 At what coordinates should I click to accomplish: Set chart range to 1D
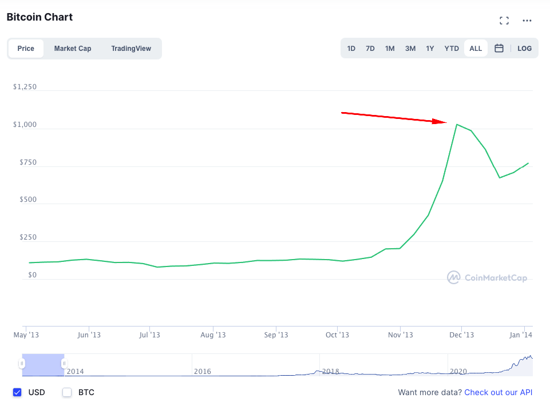pyautogui.click(x=351, y=49)
